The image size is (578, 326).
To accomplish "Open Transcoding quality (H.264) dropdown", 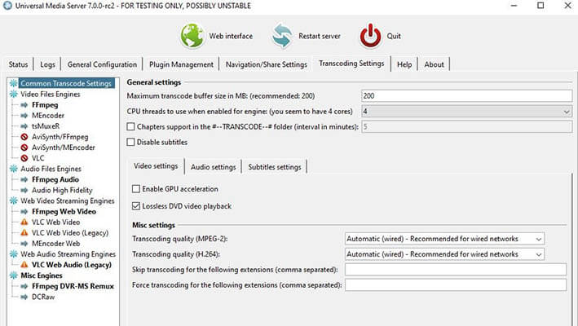I will point(444,254).
